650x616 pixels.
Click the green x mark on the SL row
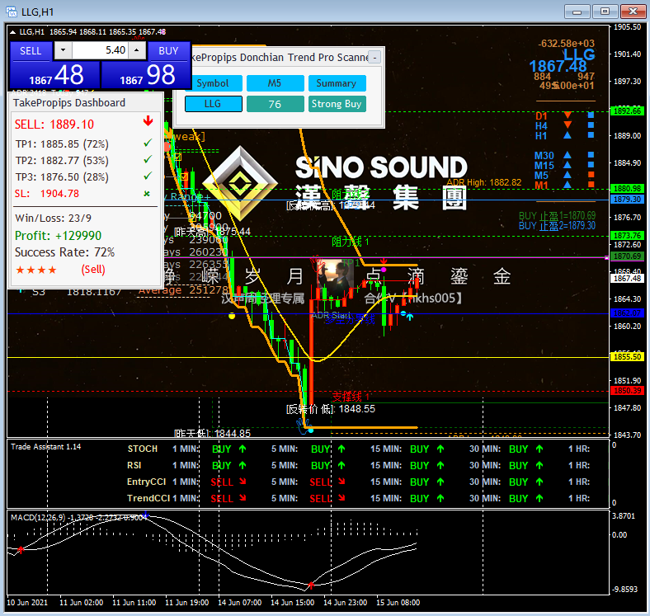click(x=147, y=194)
